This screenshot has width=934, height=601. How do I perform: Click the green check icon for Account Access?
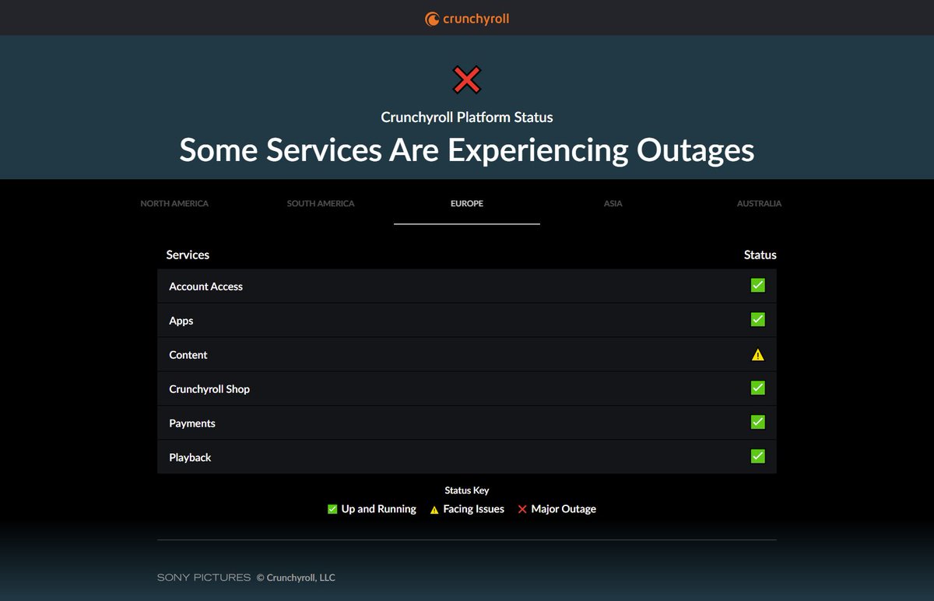(x=758, y=286)
